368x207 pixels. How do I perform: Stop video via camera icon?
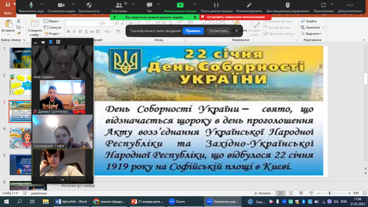61,5
